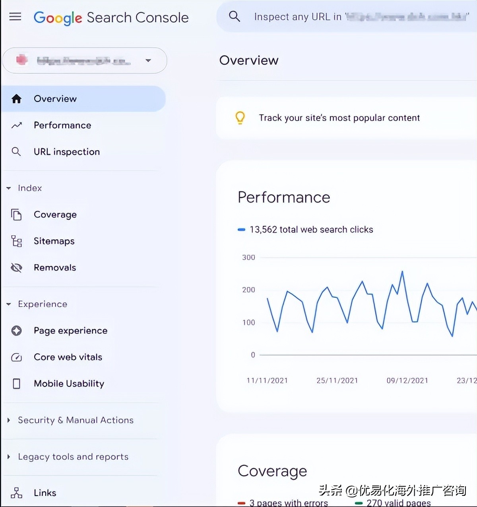Click the Mobile Usability phone icon

click(x=16, y=383)
